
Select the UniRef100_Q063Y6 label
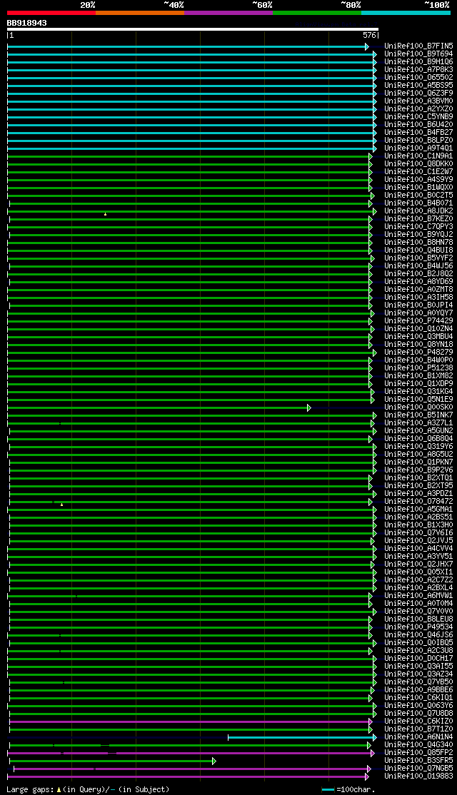coord(418,705)
